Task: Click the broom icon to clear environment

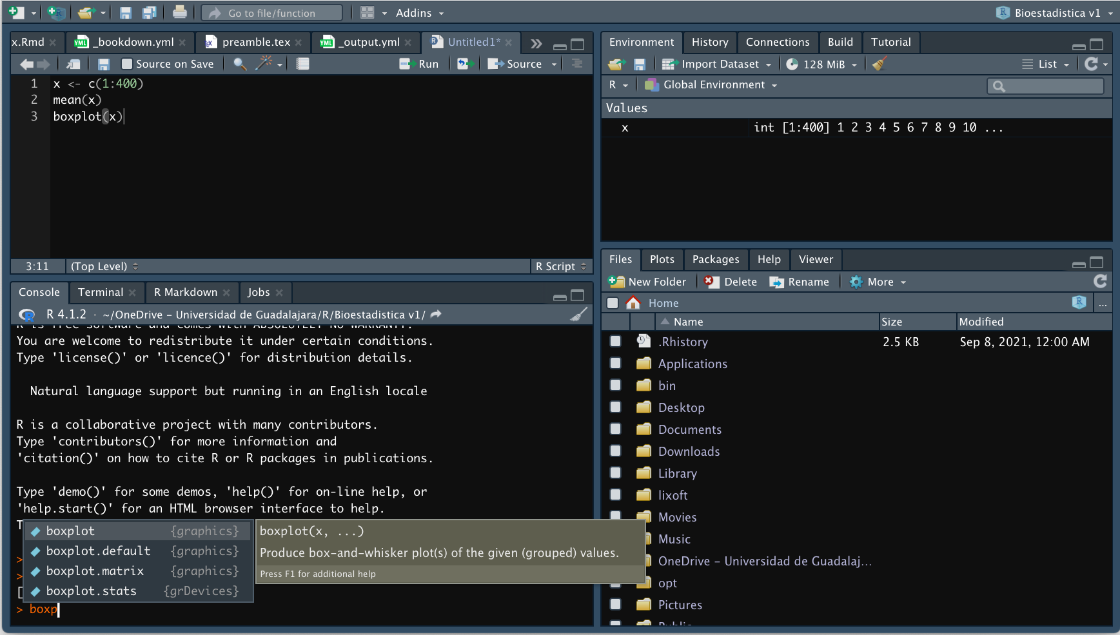Action: pyautogui.click(x=879, y=64)
